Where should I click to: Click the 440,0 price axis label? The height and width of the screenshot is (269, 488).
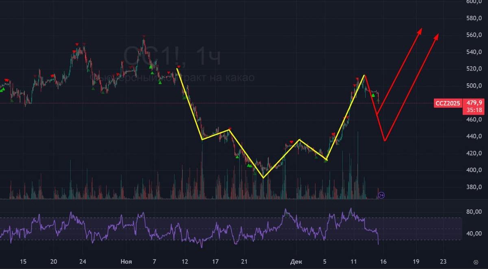point(474,136)
